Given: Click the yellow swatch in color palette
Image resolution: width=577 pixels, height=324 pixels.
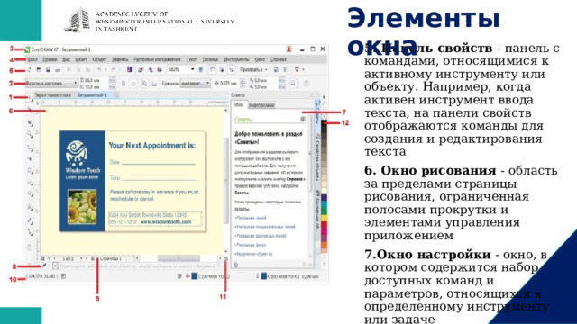Looking at the screenshot, I should coord(325,218).
